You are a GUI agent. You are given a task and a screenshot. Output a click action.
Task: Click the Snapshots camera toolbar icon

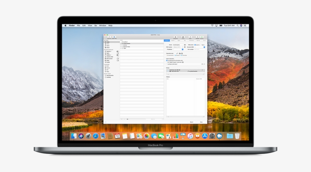pyautogui.click(x=175, y=37)
